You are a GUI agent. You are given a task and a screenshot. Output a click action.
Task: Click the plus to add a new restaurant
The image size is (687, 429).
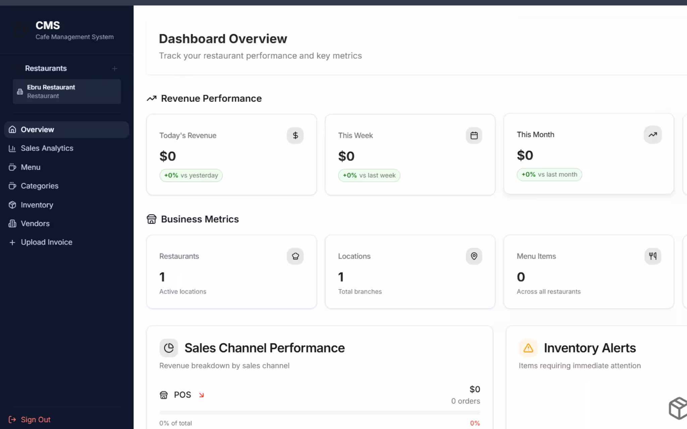point(114,68)
